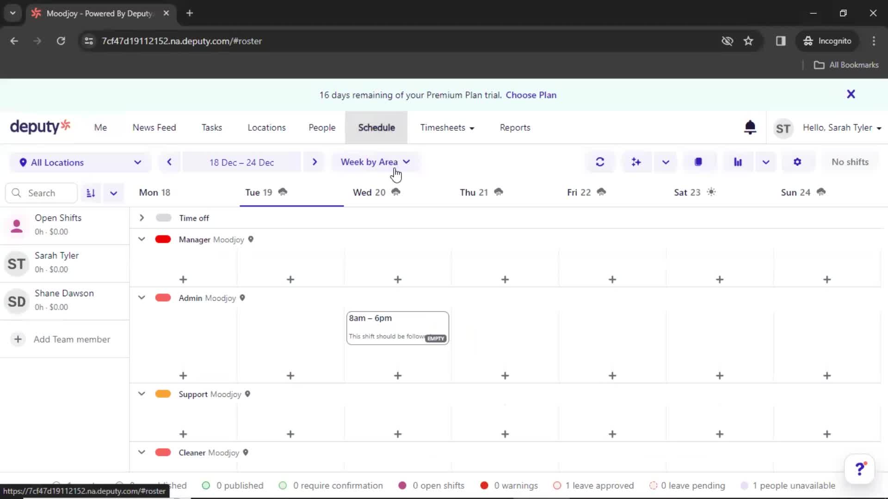Open the Hello, Sarah Tyler user menu
Viewport: 888px width, 499px height.
842,128
